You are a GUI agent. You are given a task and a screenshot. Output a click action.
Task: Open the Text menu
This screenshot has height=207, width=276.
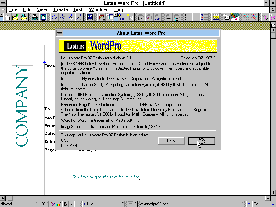(78, 9)
